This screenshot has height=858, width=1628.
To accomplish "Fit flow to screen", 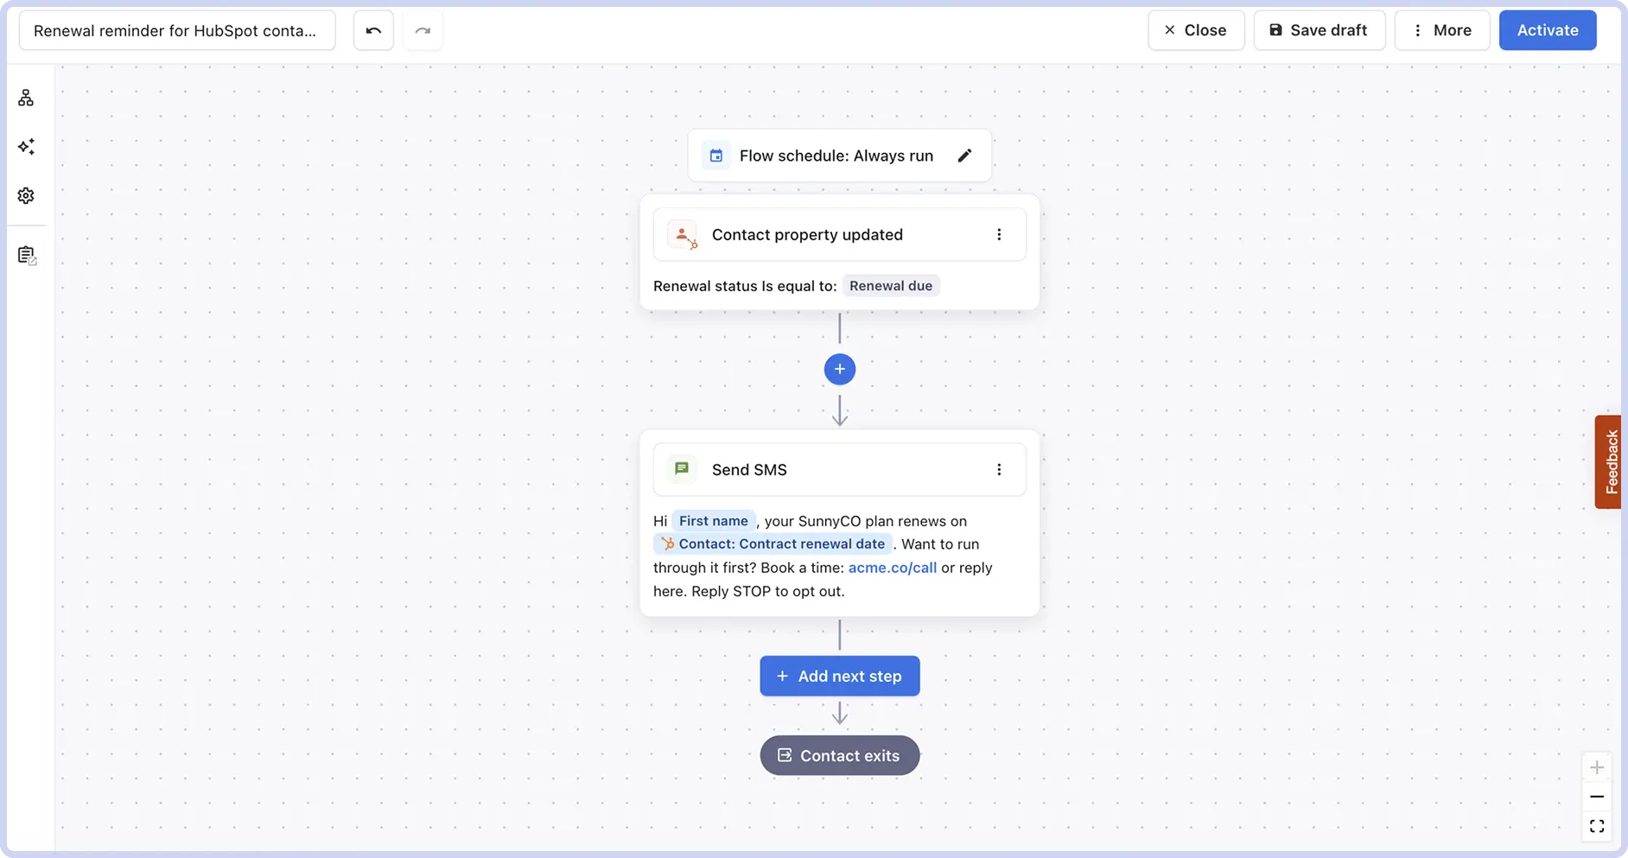I will pyautogui.click(x=1597, y=826).
